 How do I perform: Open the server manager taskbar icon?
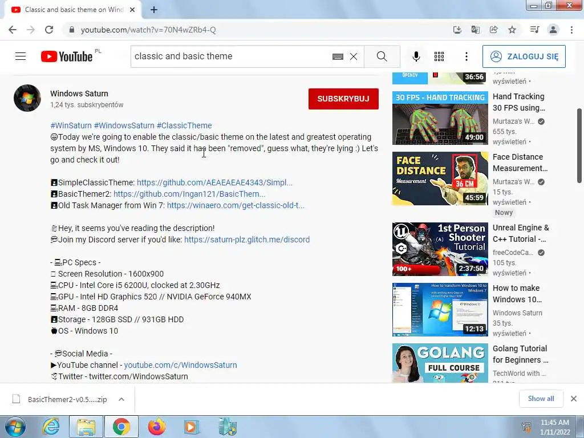pos(227,427)
